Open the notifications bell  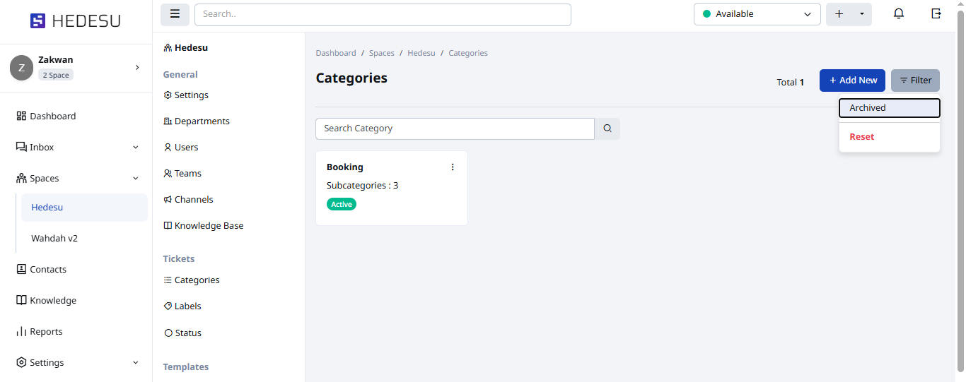click(899, 14)
